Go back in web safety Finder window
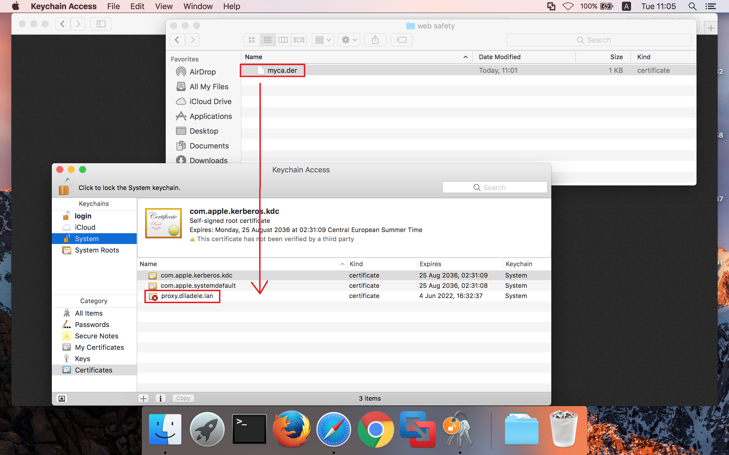This screenshot has height=455, width=729. 177,40
